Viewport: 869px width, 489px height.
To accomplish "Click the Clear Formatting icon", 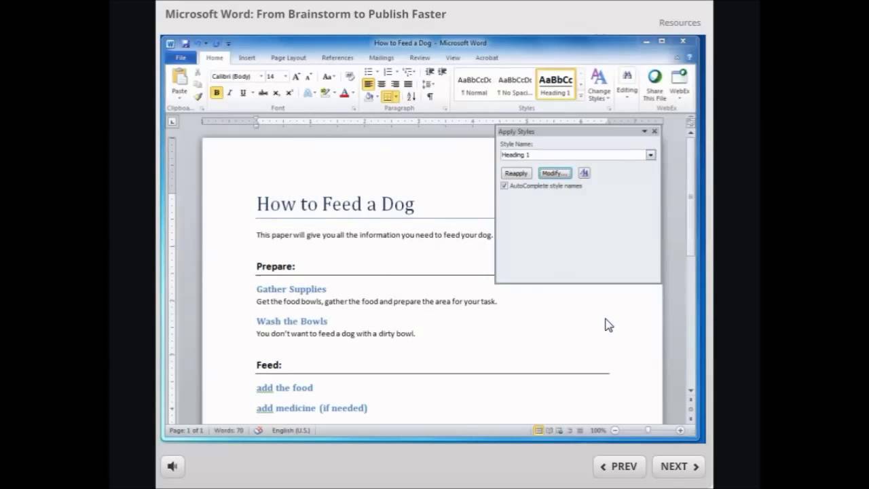I will (350, 77).
